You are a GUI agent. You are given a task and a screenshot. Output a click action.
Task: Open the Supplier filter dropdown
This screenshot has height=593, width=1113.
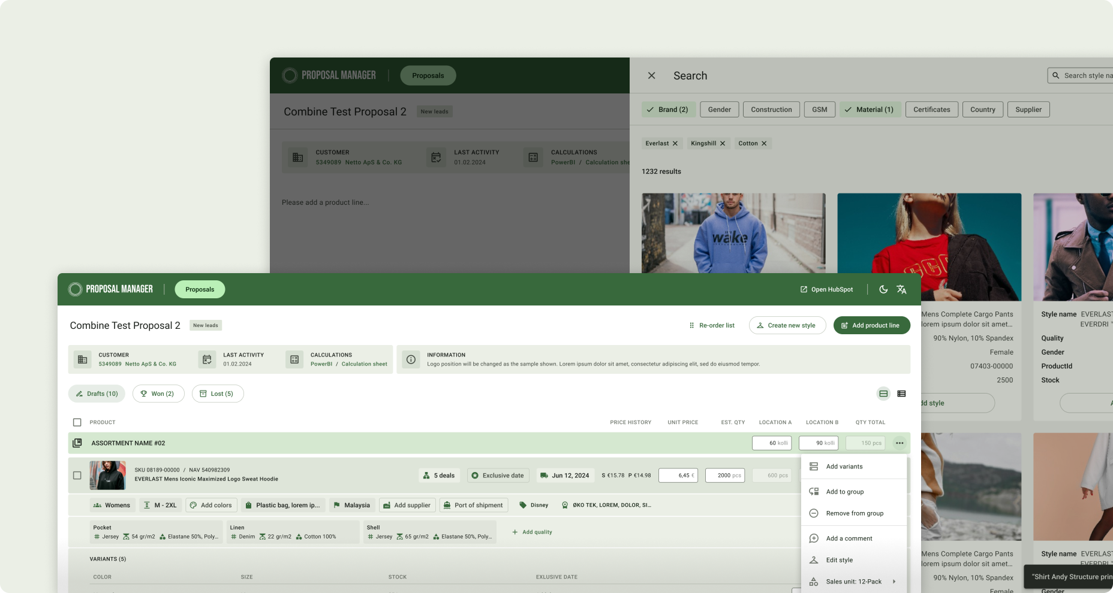click(1028, 110)
